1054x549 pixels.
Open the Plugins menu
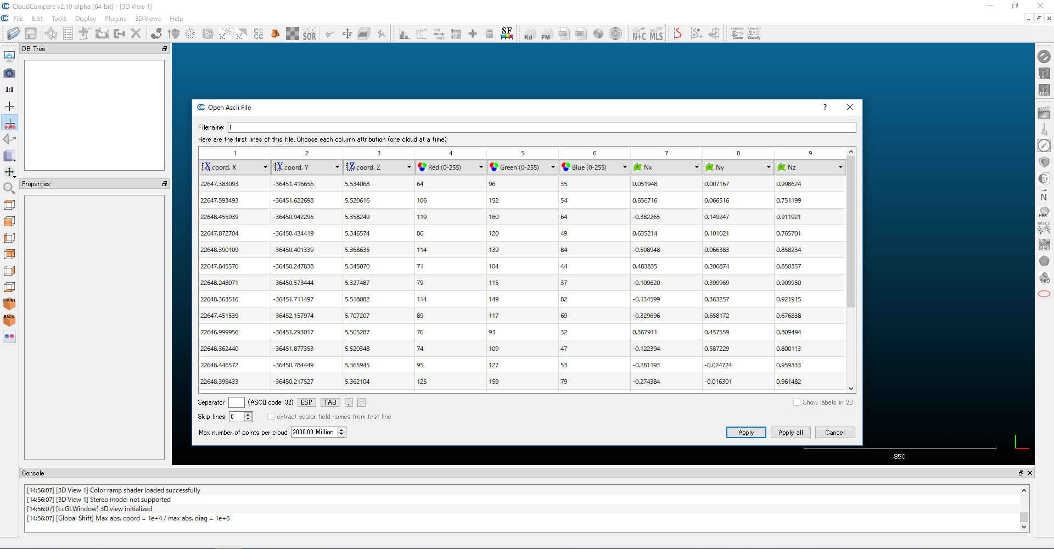(115, 19)
